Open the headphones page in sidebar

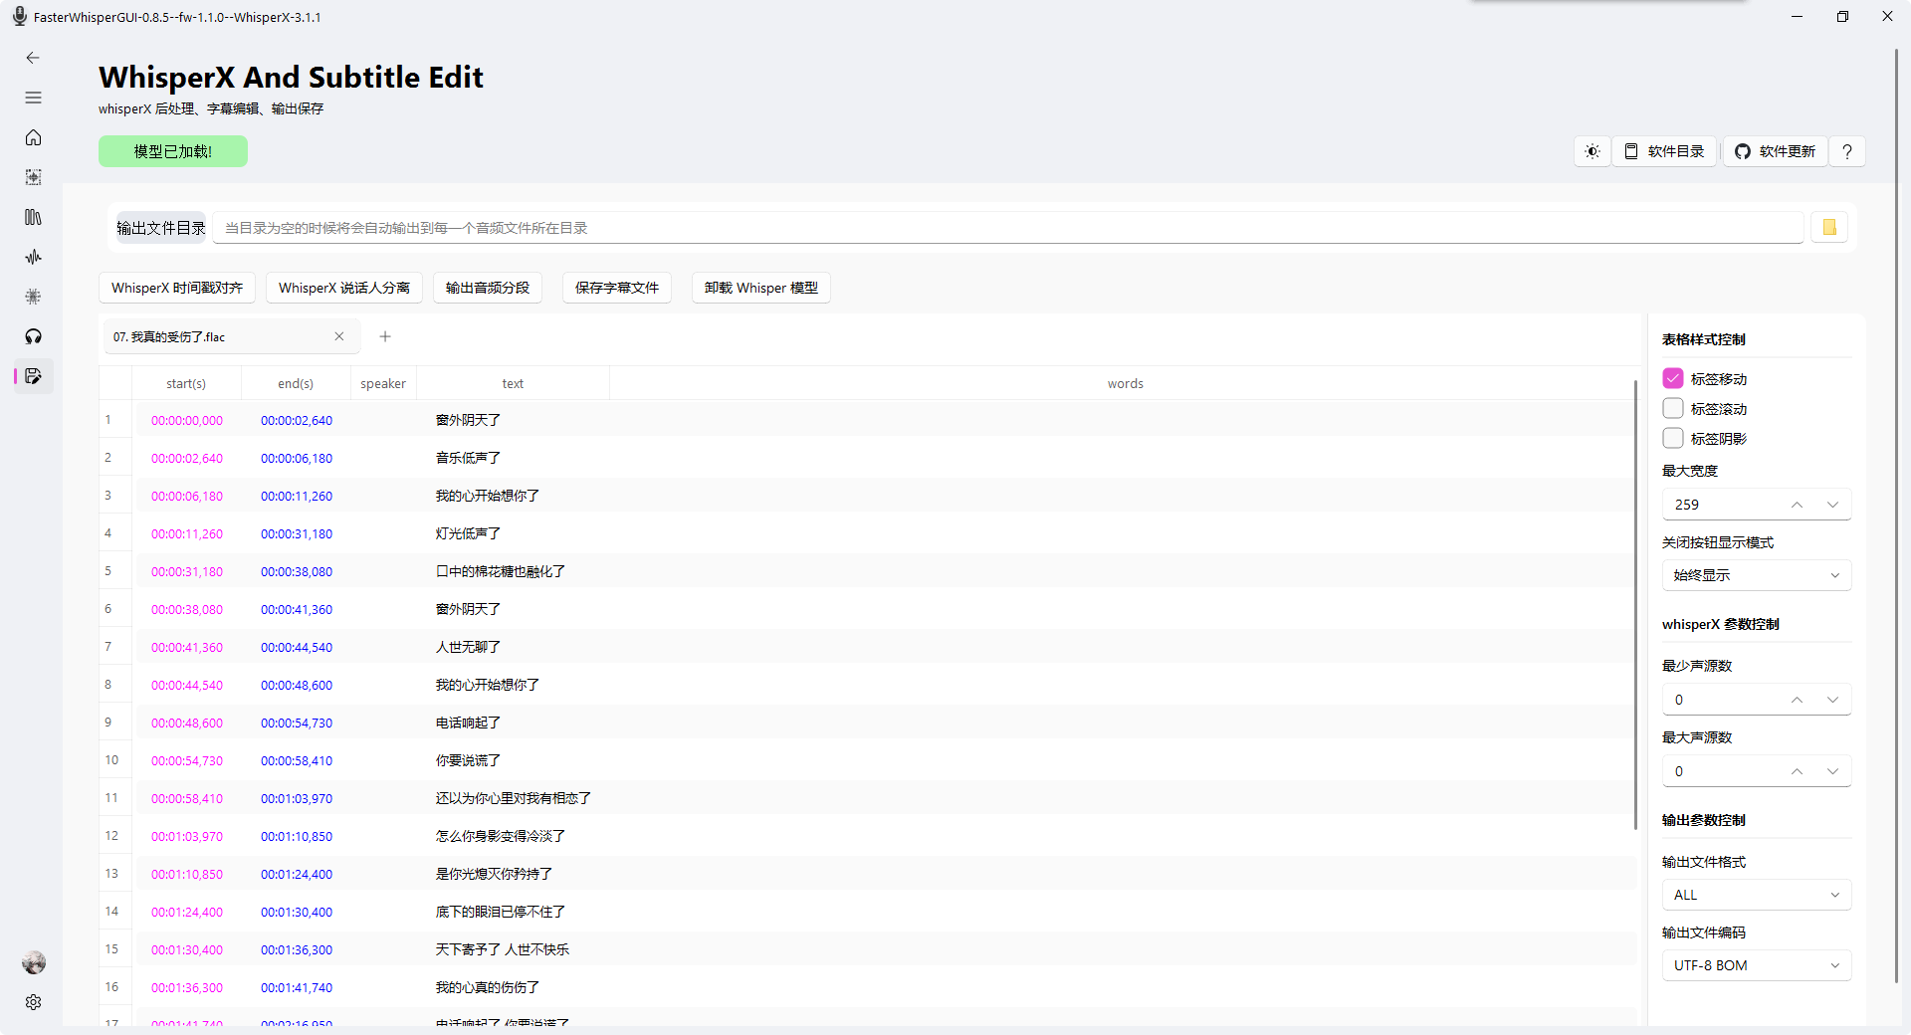[x=33, y=336]
